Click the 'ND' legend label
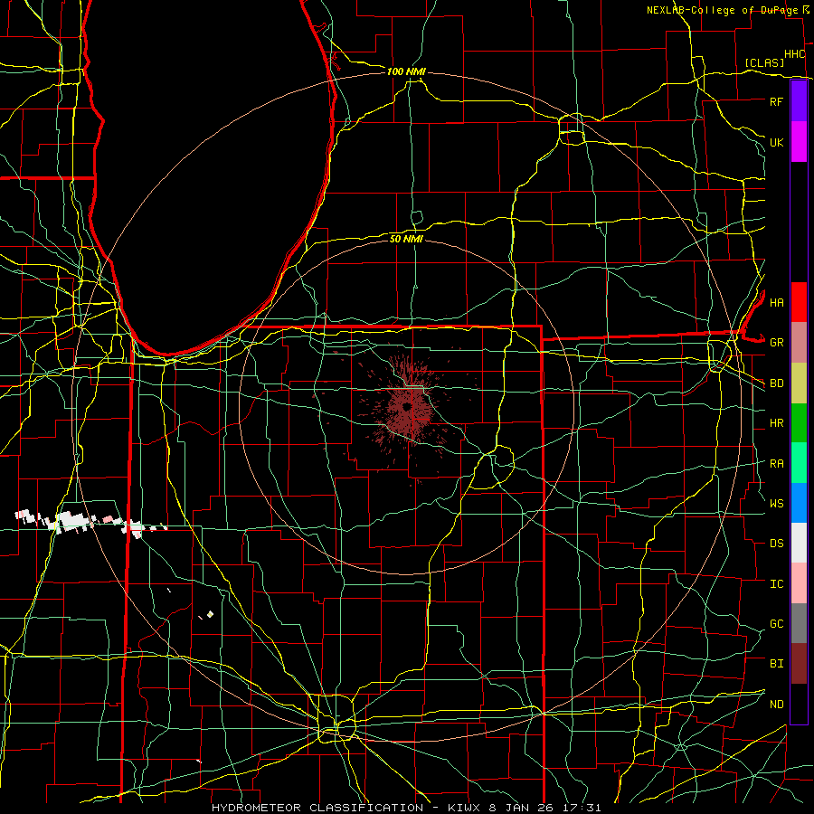The height and width of the screenshot is (814, 814). coord(777,705)
